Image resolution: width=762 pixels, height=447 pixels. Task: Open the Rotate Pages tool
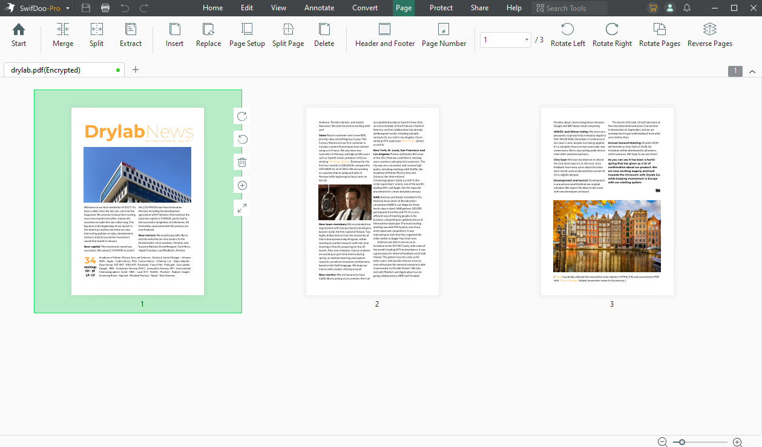click(660, 35)
